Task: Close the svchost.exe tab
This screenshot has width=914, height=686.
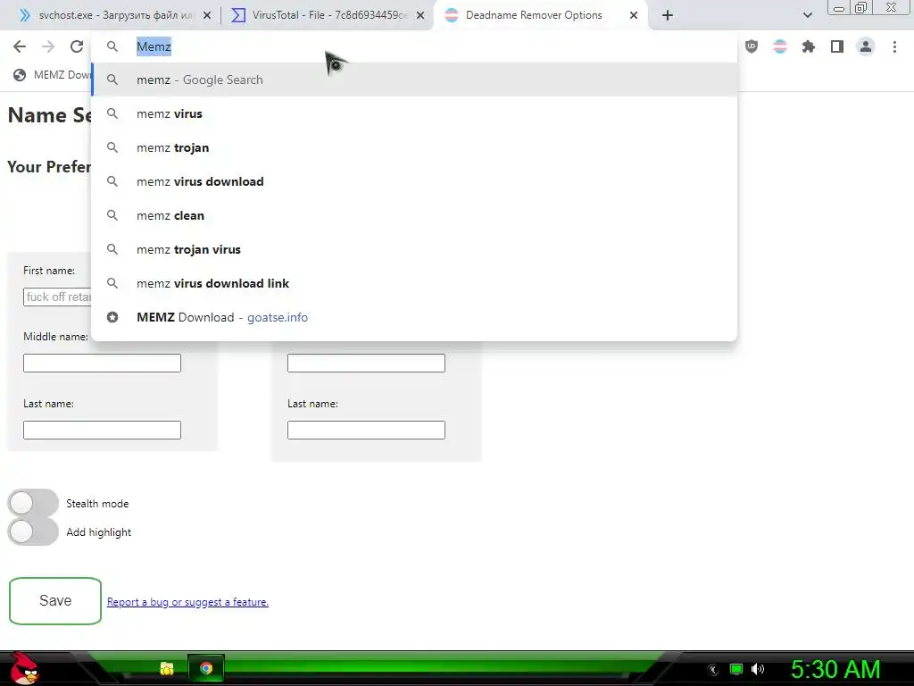Action: point(207,16)
